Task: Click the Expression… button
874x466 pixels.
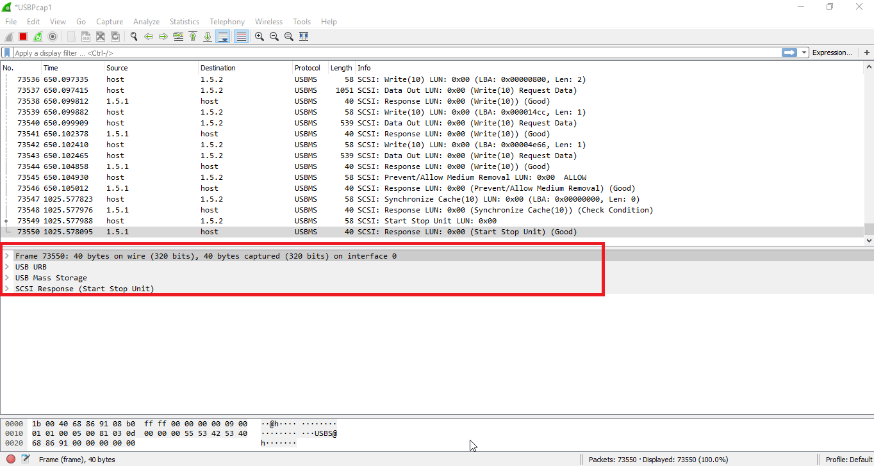Action: tap(832, 52)
